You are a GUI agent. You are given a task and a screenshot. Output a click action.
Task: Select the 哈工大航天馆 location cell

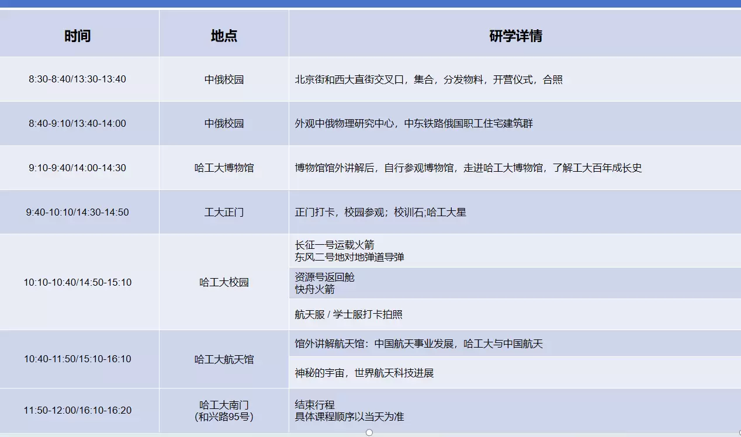point(224,359)
